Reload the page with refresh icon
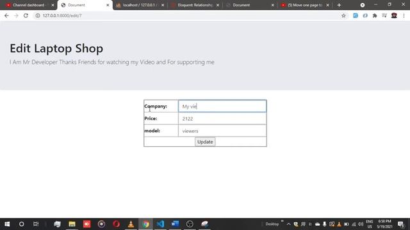 [26, 15]
